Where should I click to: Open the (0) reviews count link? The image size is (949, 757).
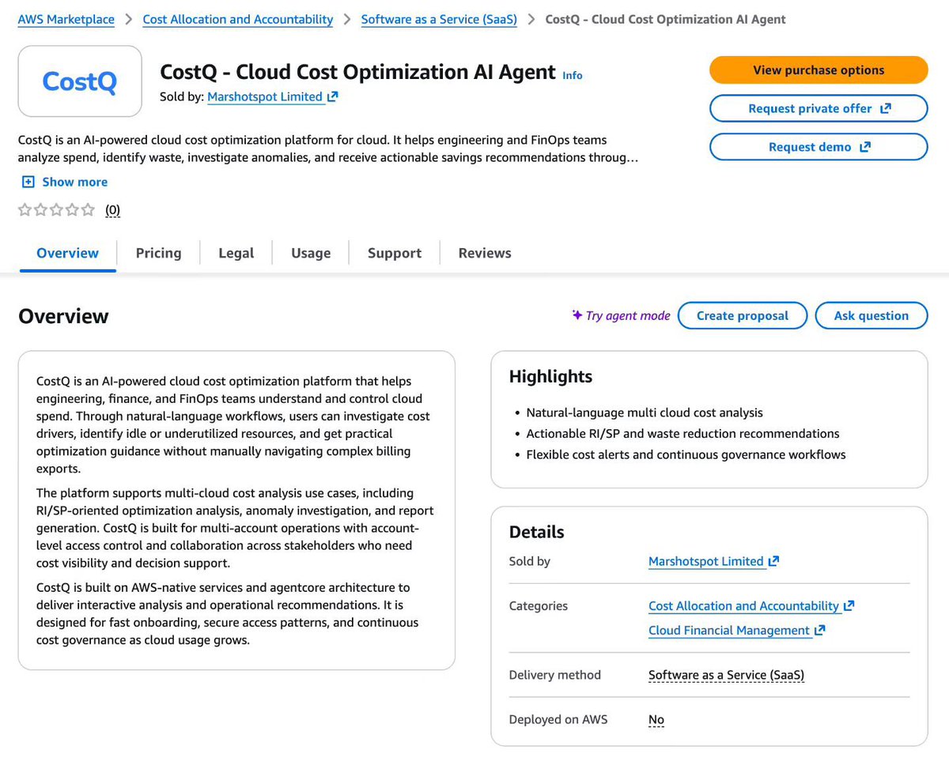[x=113, y=210]
